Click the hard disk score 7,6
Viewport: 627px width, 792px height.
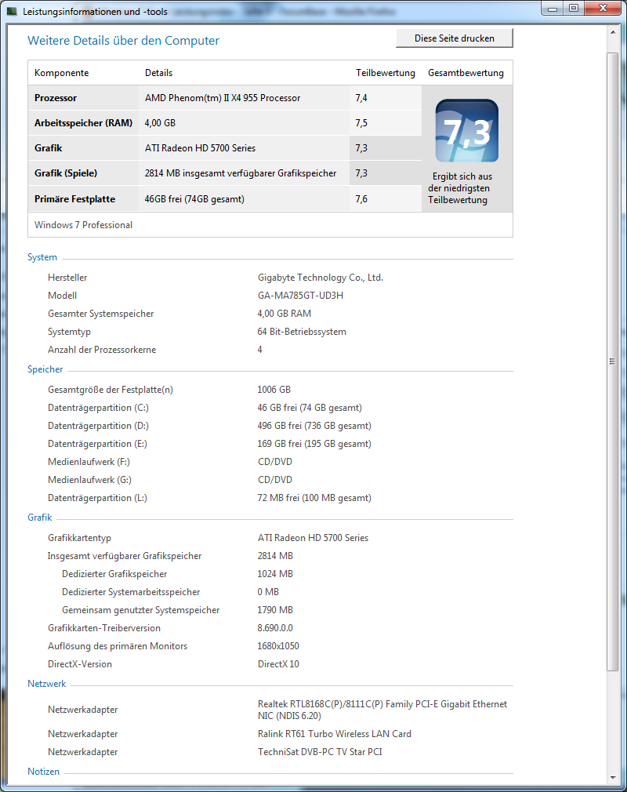[x=361, y=199]
